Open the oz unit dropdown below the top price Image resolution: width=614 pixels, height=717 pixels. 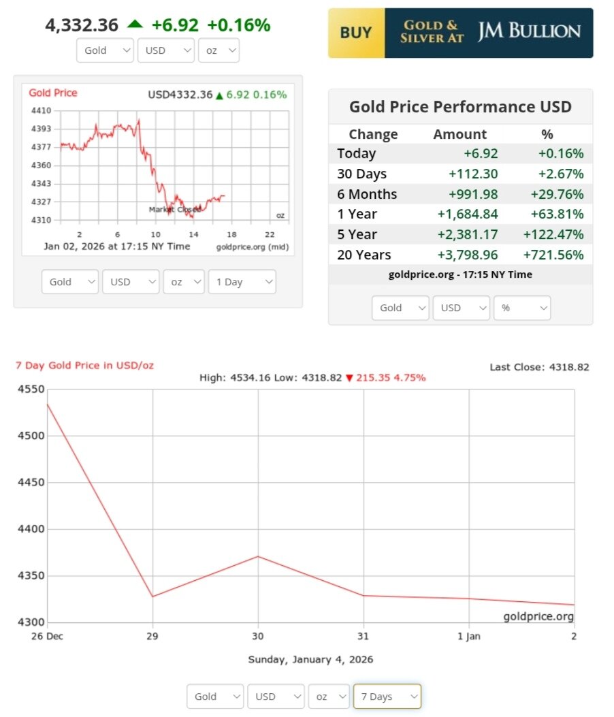tap(219, 50)
